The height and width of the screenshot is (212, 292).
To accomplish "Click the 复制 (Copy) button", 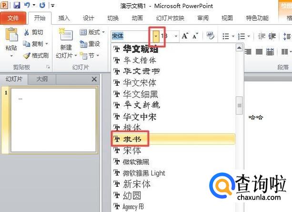I will 33,44.
